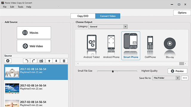Pick CellPhone output device
The height and width of the screenshot is (107, 191).
(150, 47)
